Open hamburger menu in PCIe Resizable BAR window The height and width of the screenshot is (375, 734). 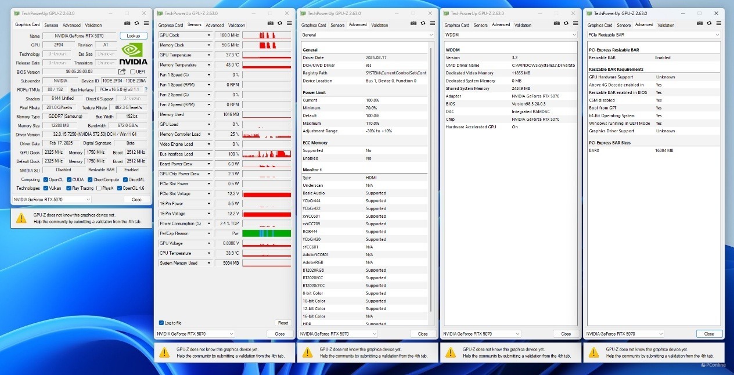tap(718, 23)
